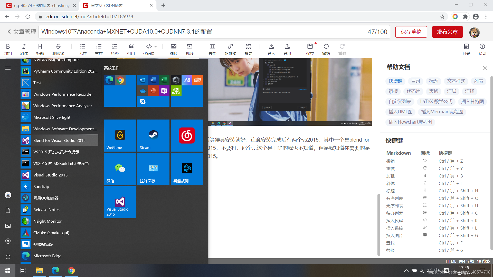Open WeGame application tile
Screen dimensions: 493x277
pyautogui.click(x=120, y=135)
